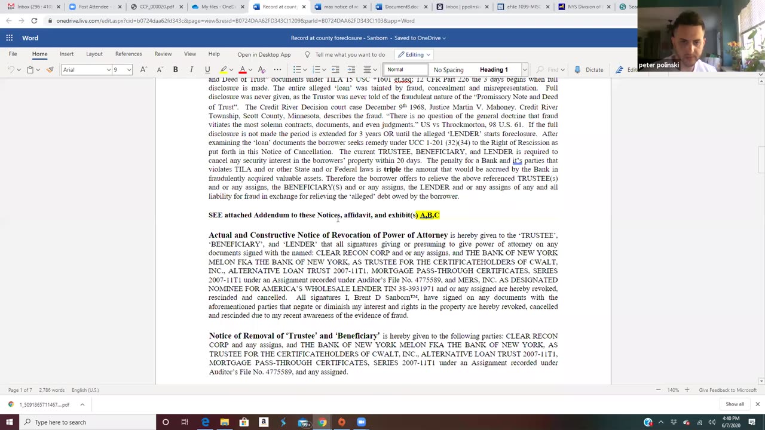The height and width of the screenshot is (430, 765).
Task: Increase paragraph indent
Action: [351, 70]
